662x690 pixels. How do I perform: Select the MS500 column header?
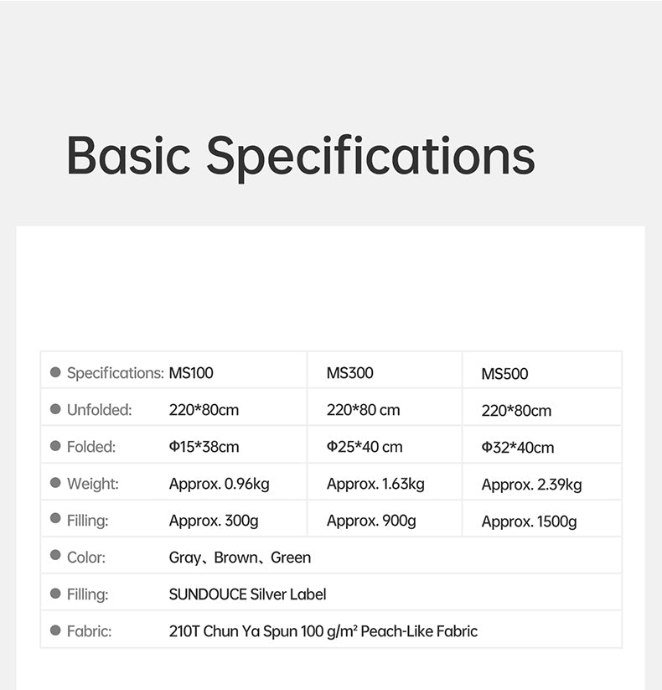coord(504,374)
